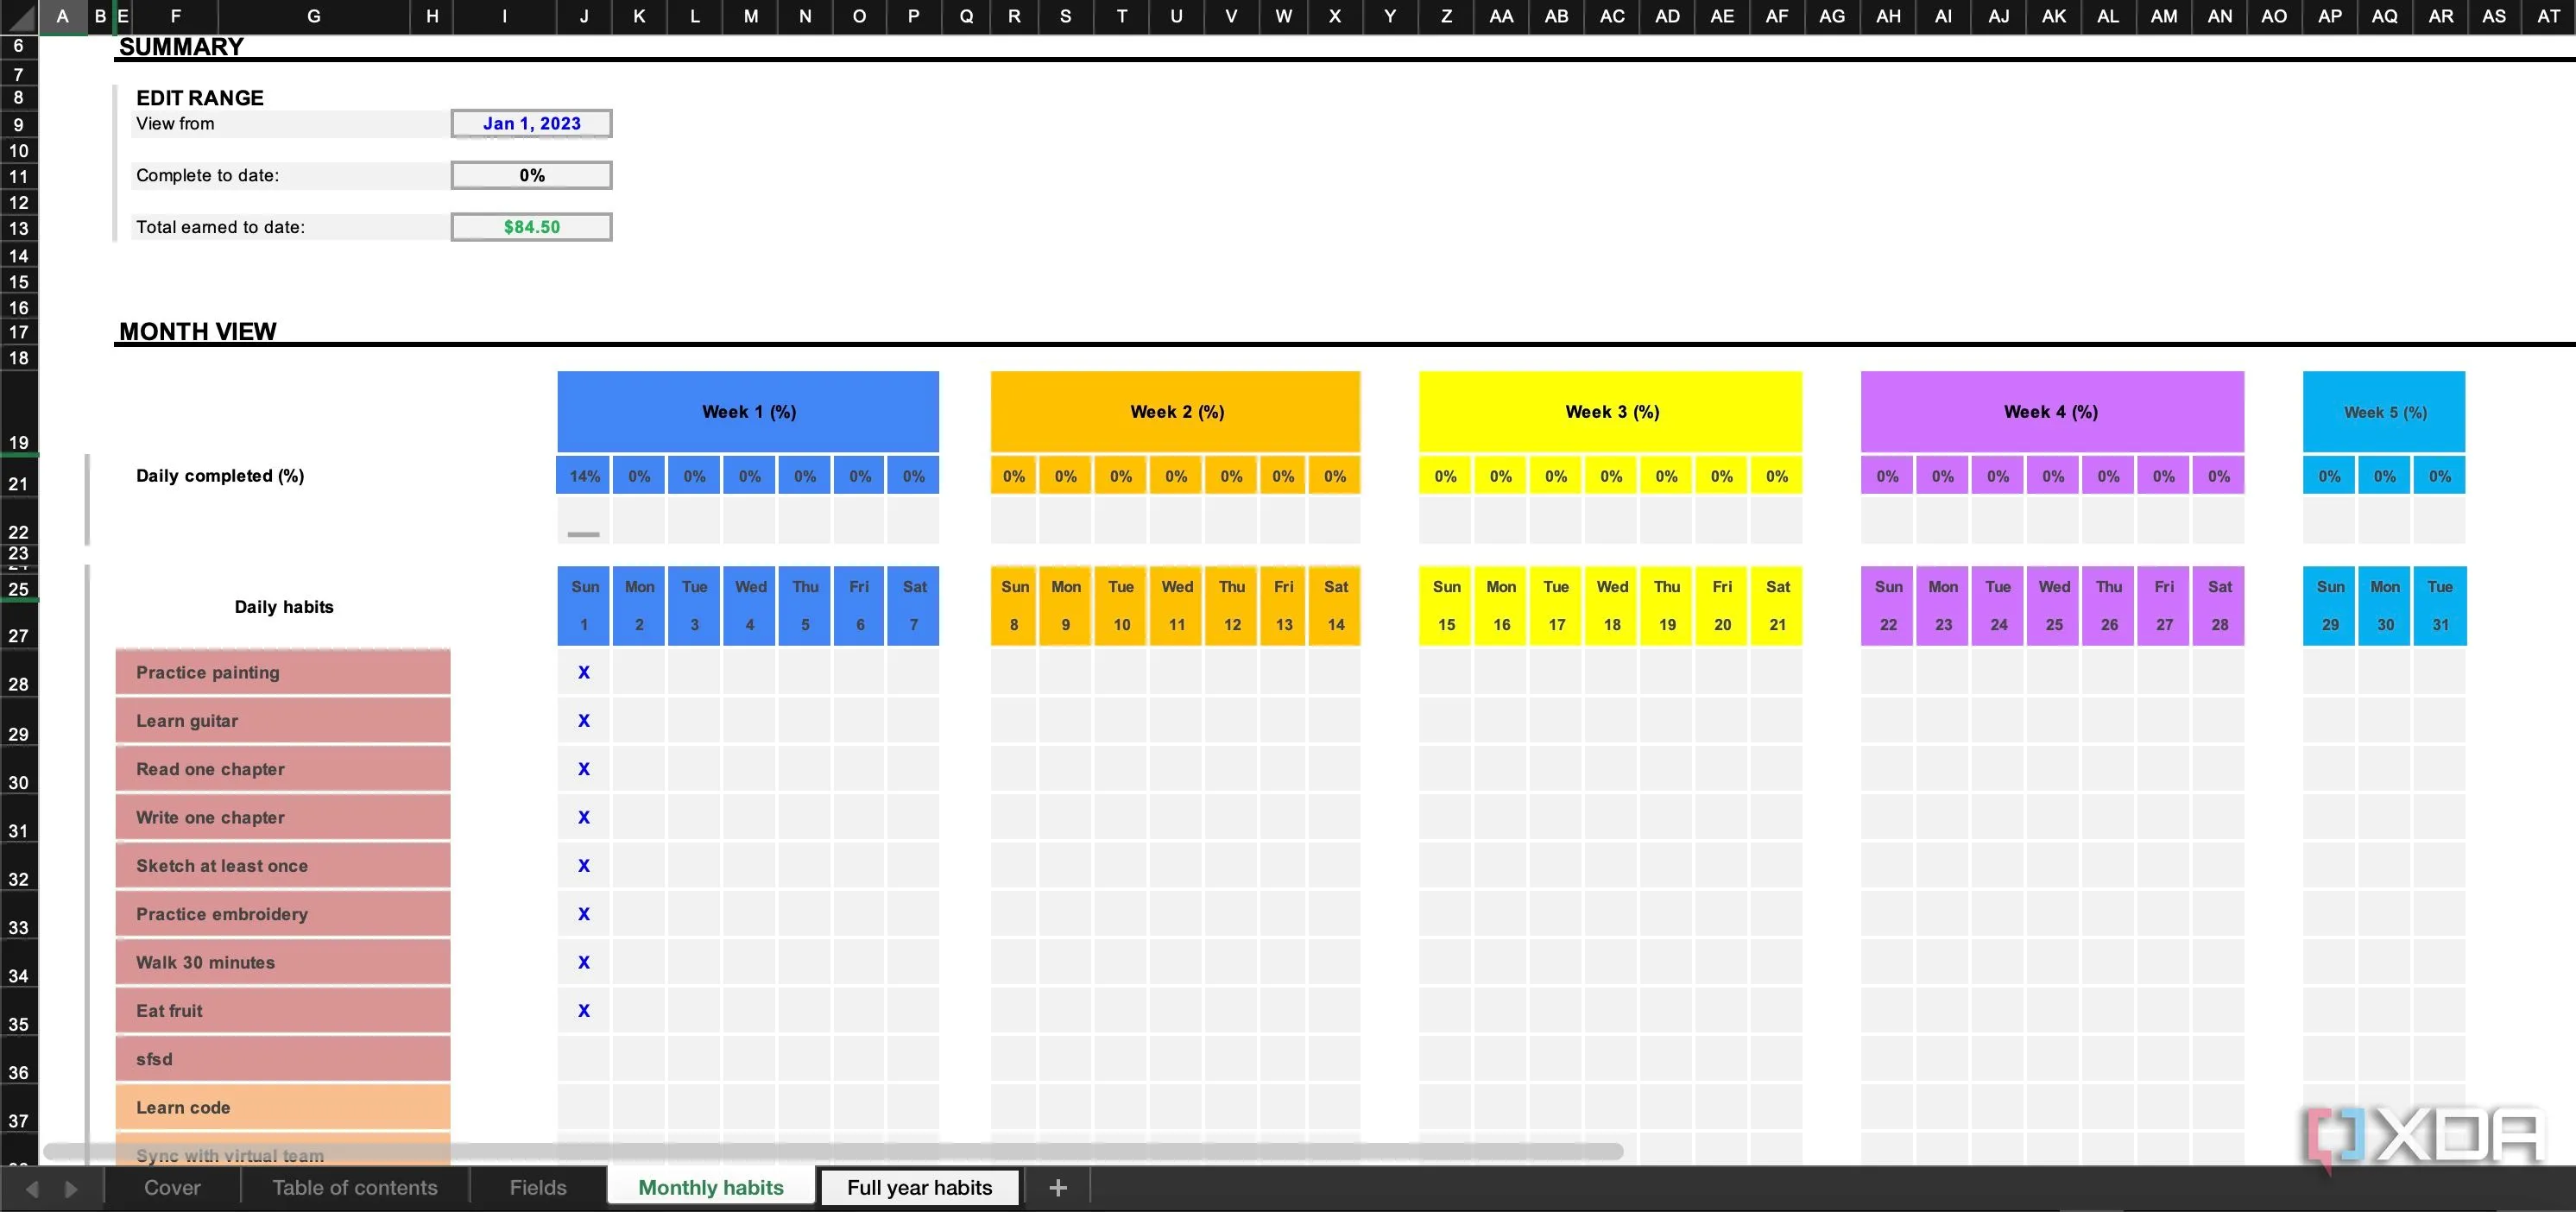Select row 13 header

[x=18, y=228]
